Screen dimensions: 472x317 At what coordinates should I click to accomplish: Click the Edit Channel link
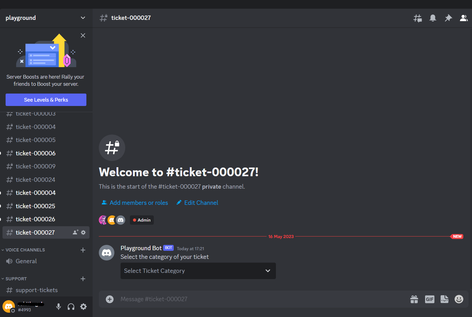[x=197, y=203]
